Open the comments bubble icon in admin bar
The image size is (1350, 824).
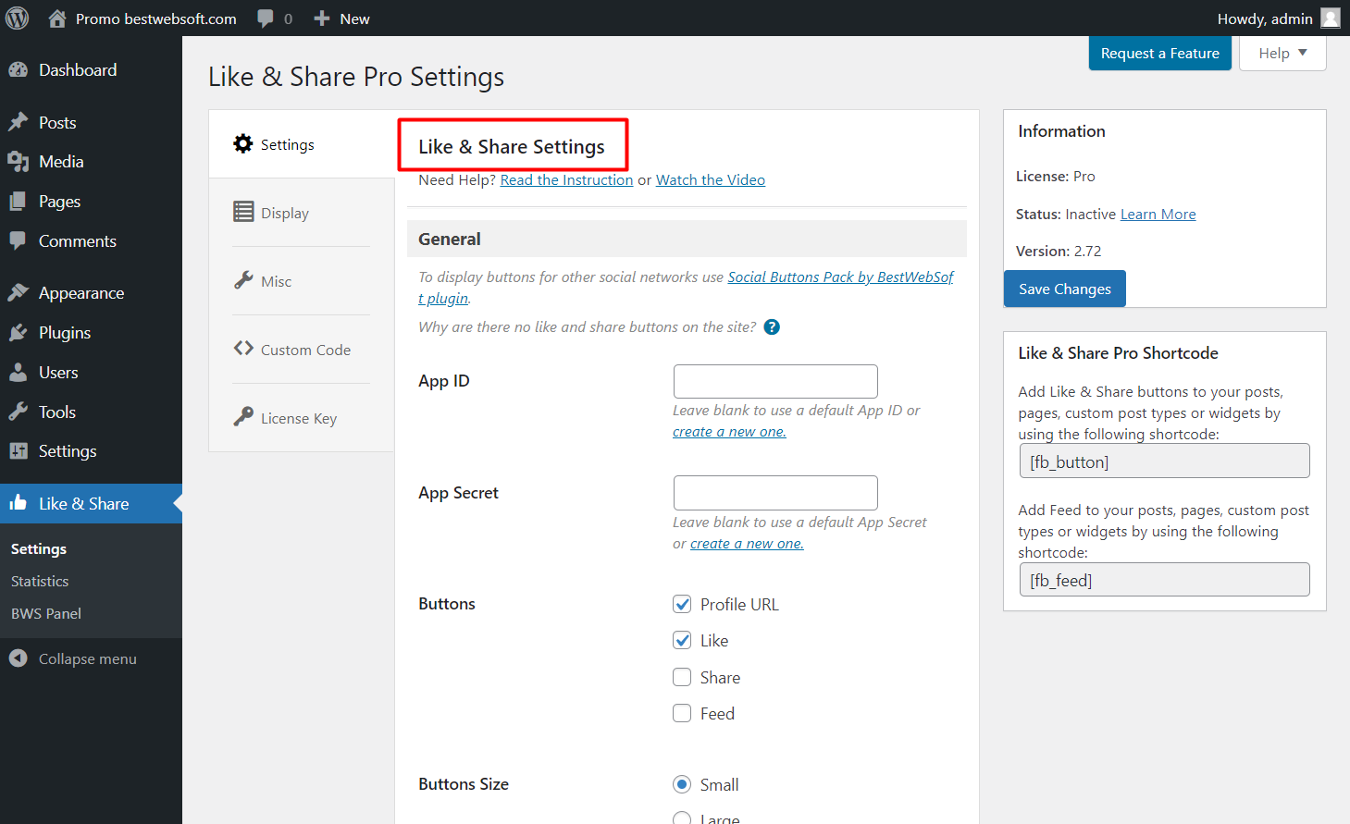tap(266, 18)
